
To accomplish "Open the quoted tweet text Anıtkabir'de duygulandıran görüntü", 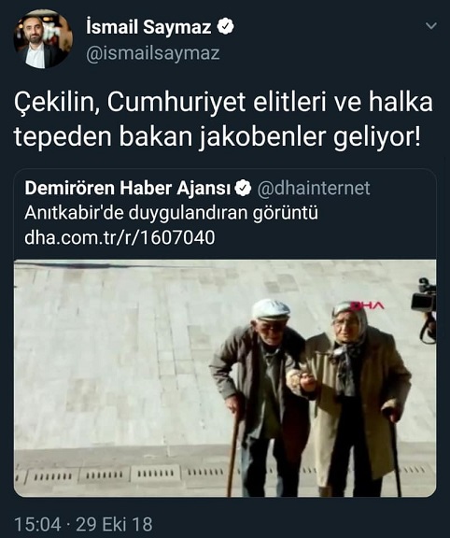I will point(171,213).
